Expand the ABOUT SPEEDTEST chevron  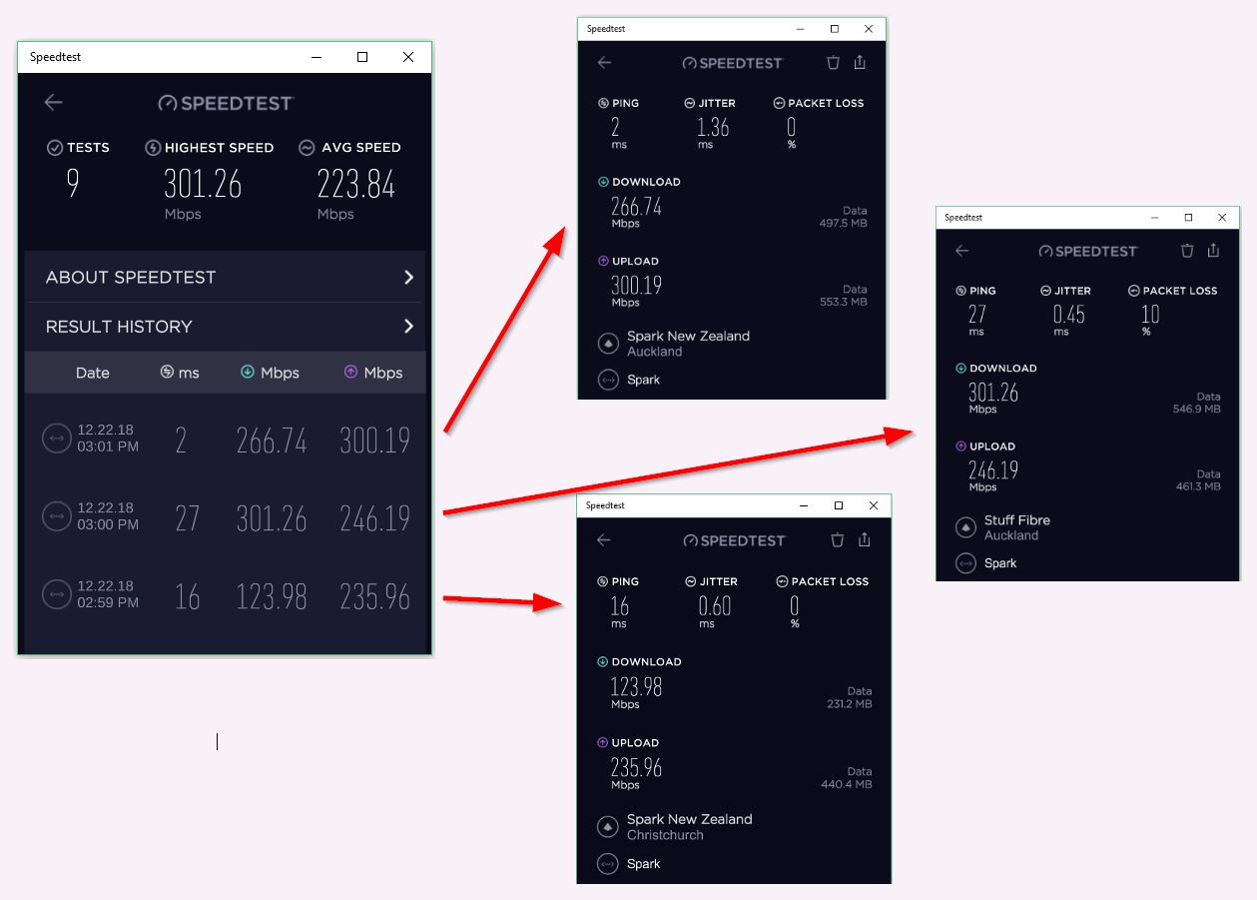point(408,277)
